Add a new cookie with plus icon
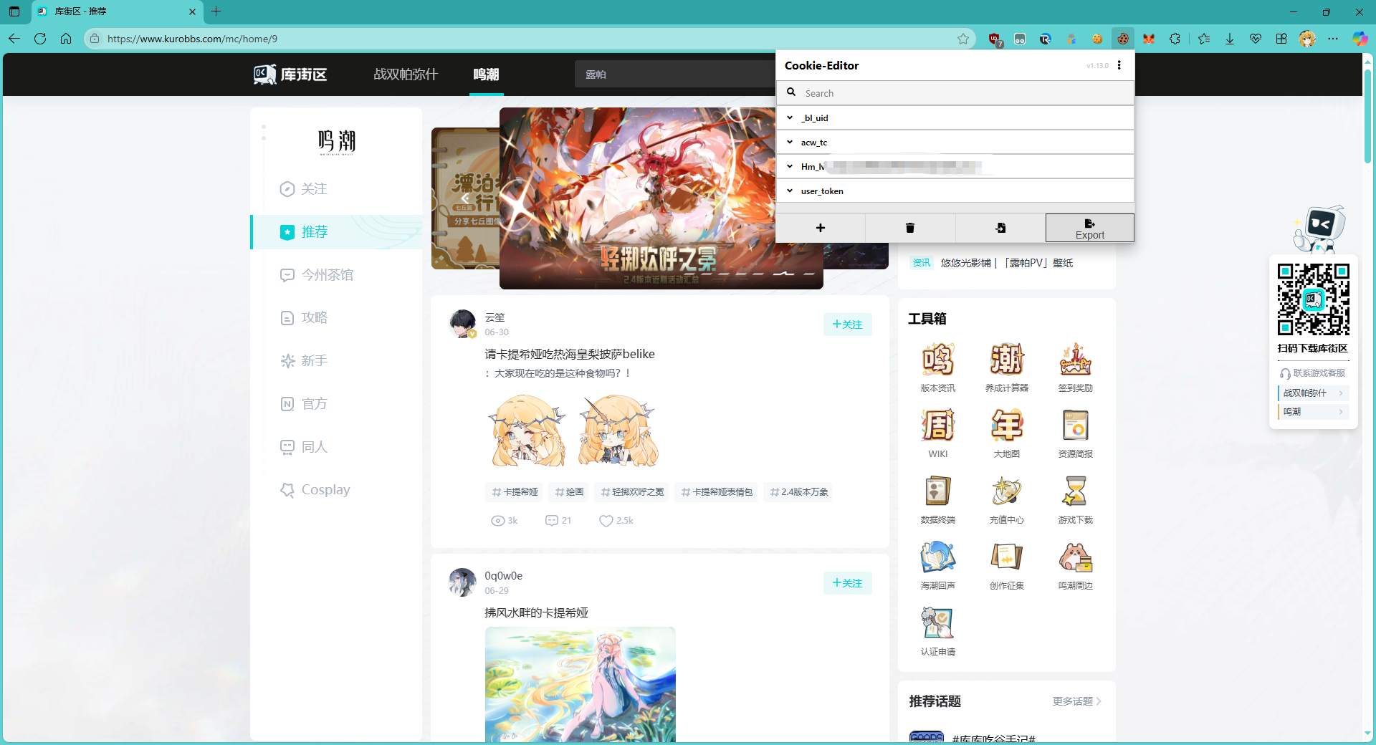Viewport: 1376px width, 745px height. click(x=820, y=228)
